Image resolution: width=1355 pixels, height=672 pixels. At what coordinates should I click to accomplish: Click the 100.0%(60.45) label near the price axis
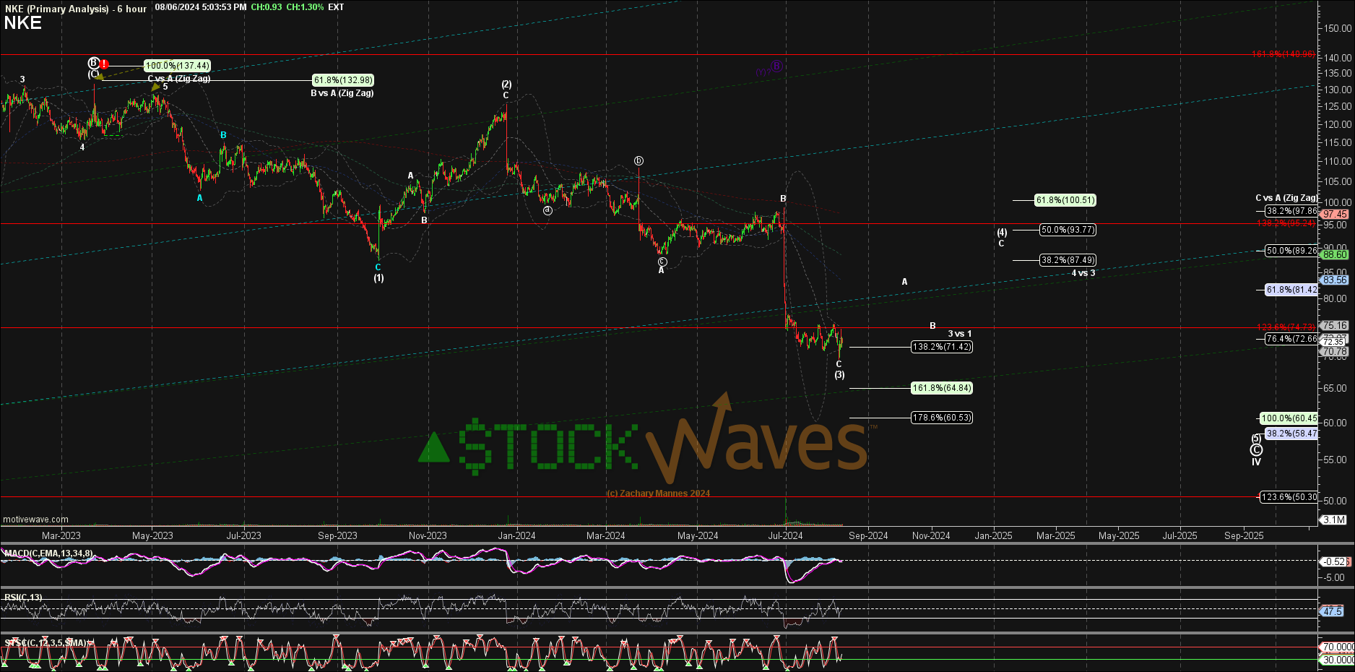(x=1289, y=418)
